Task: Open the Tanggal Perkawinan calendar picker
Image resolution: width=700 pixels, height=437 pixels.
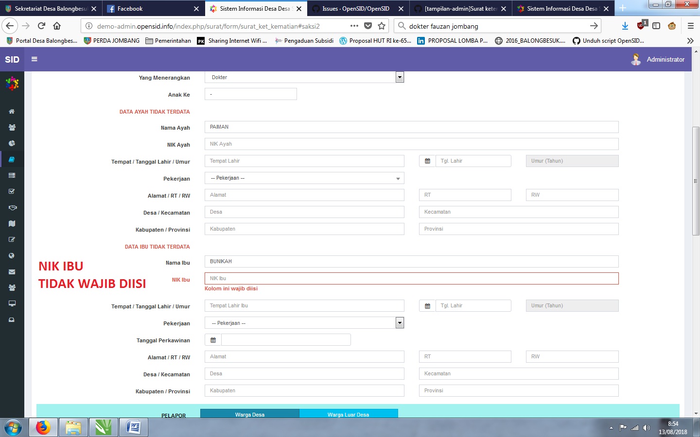Action: tap(212, 339)
